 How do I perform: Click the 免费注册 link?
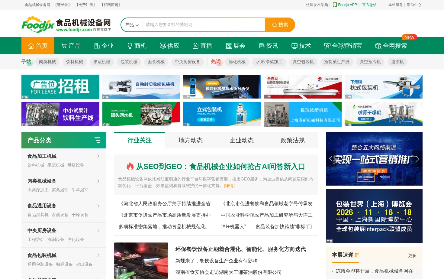86,5
